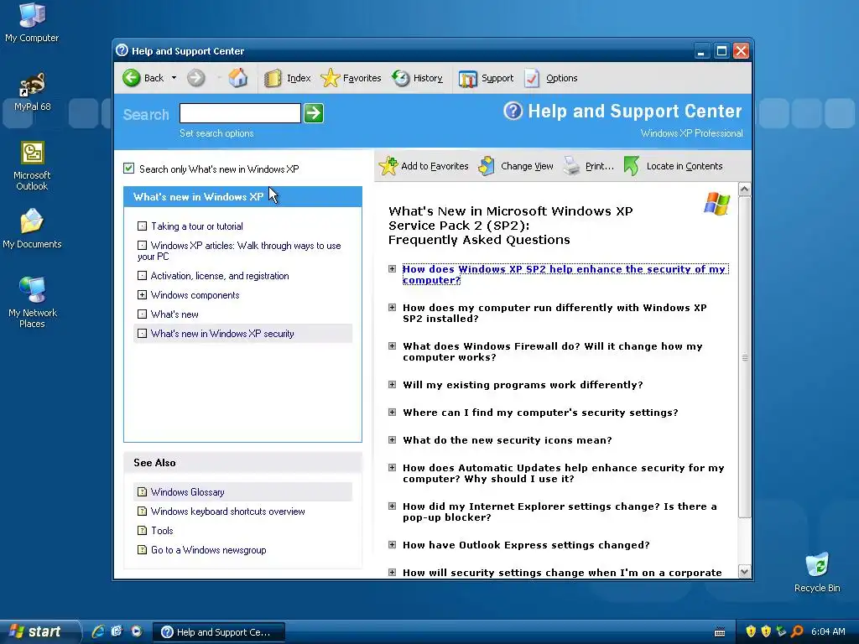Screen dimensions: 859x644
Task: Open My Documents desktop icon
Action: coord(32,228)
